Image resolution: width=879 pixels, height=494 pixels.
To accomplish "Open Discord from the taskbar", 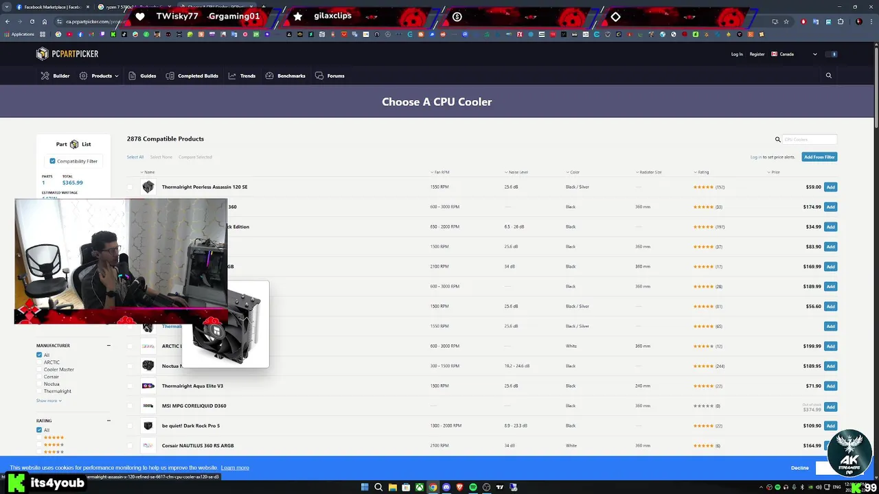I will (446, 487).
